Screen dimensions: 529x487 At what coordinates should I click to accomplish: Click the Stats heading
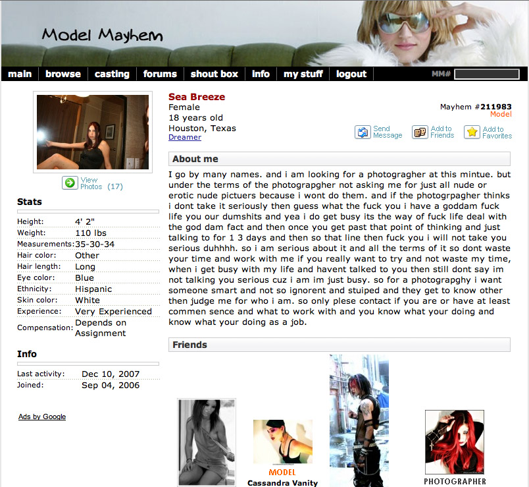(30, 202)
